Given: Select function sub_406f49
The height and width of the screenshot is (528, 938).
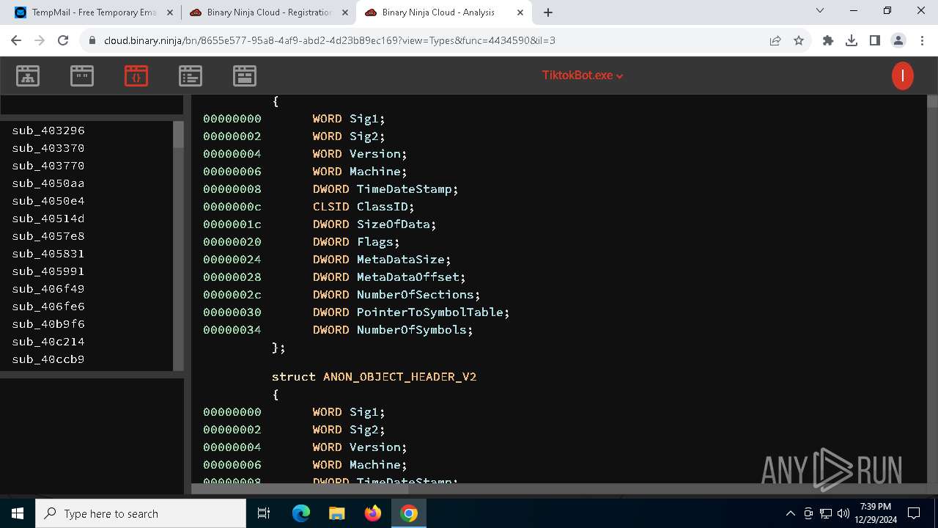Looking at the screenshot, I should [x=48, y=289].
